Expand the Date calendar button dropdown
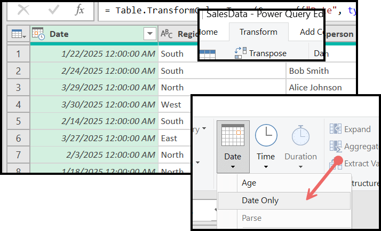 pyautogui.click(x=232, y=166)
